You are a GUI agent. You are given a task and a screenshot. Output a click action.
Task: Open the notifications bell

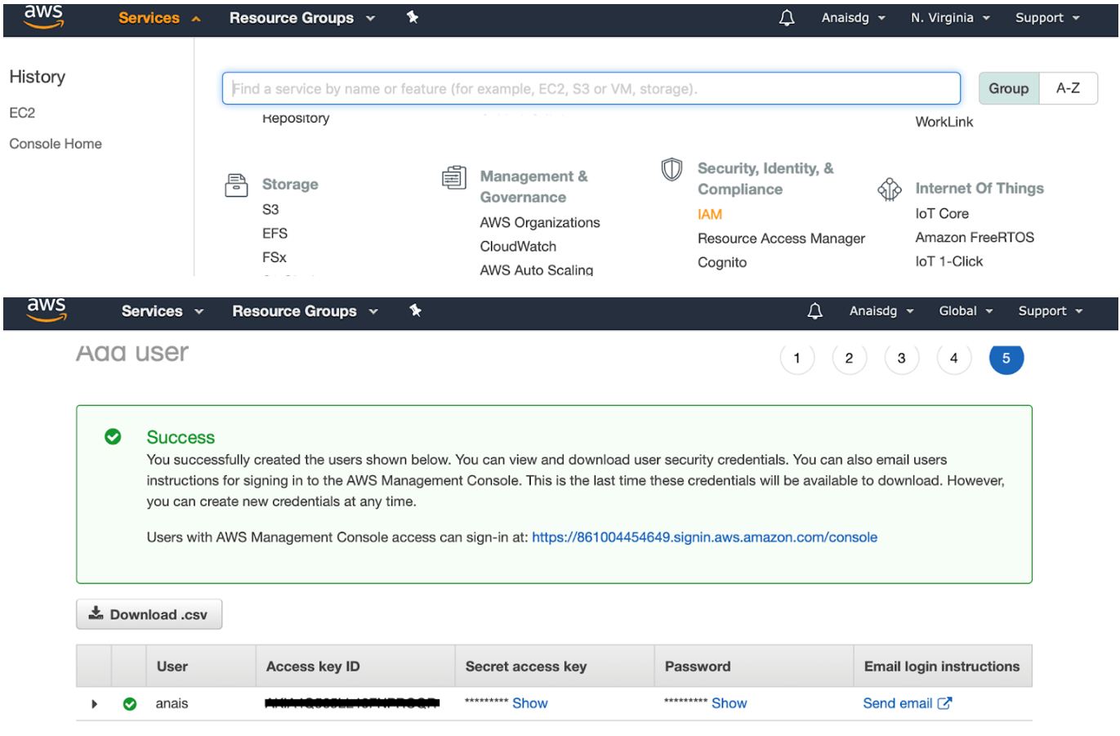[x=786, y=17]
